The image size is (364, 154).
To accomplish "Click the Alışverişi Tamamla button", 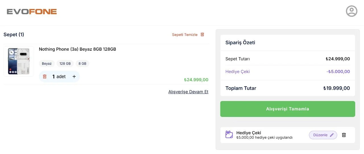I will click(x=288, y=109).
